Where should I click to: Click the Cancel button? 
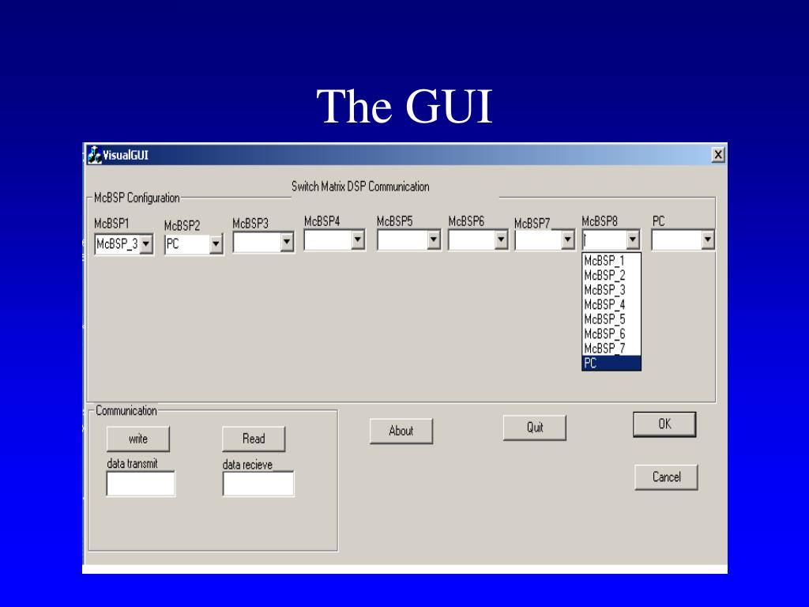click(x=666, y=477)
